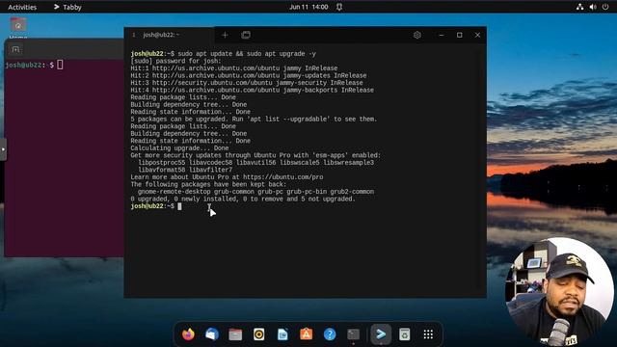Close the Tabby window
Screen dimensions: 617x347
477,35
